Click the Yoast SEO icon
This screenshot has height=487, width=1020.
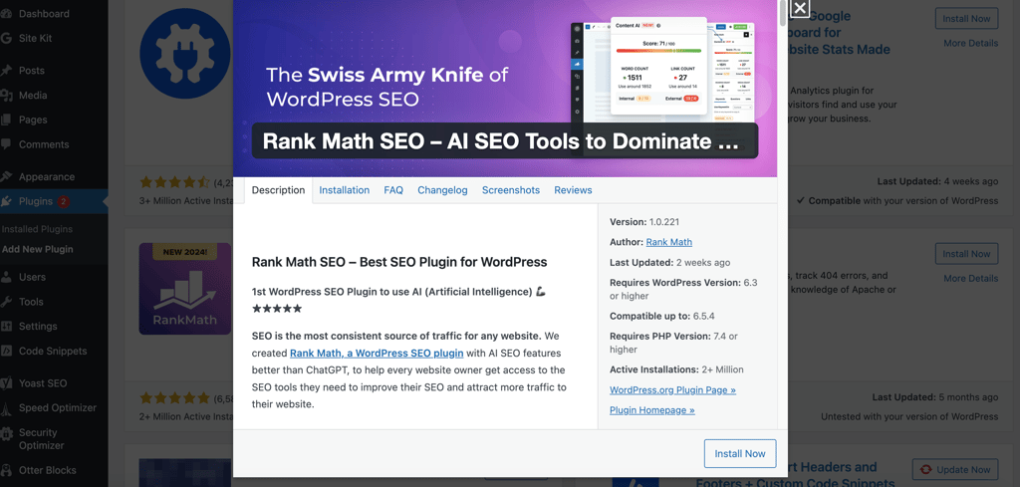coord(6,383)
